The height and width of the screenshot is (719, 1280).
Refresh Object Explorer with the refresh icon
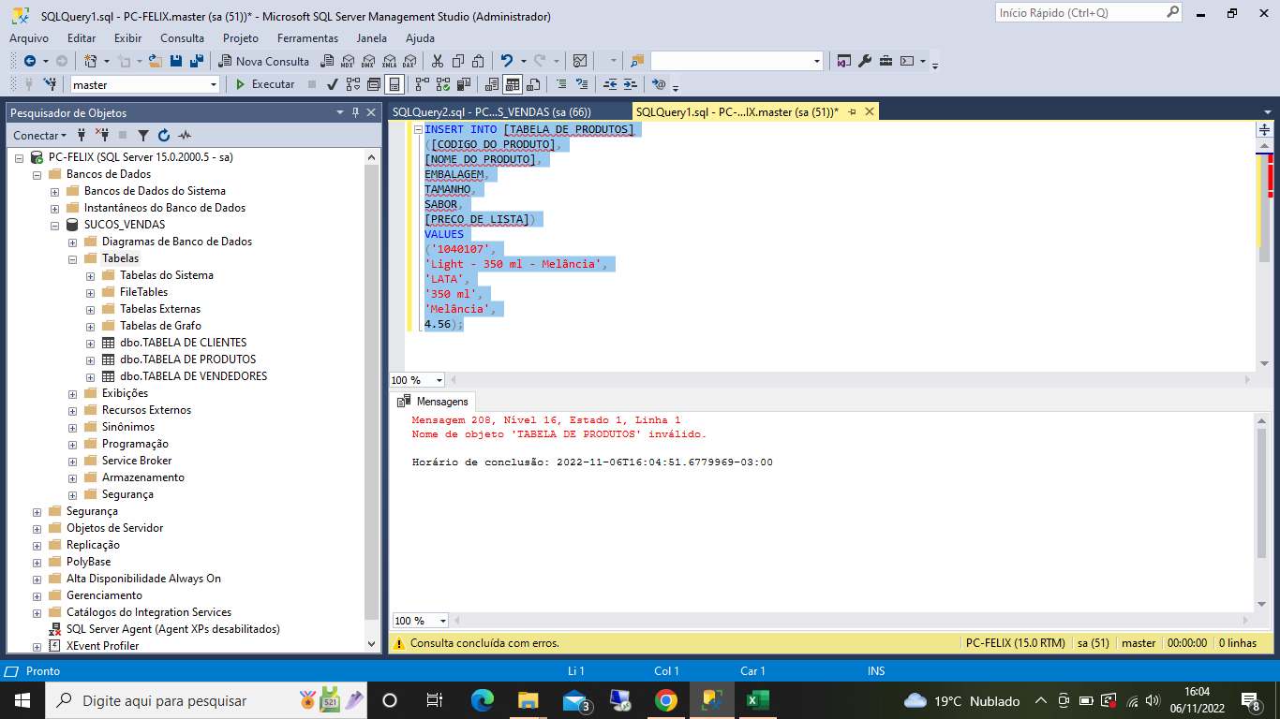(x=164, y=136)
